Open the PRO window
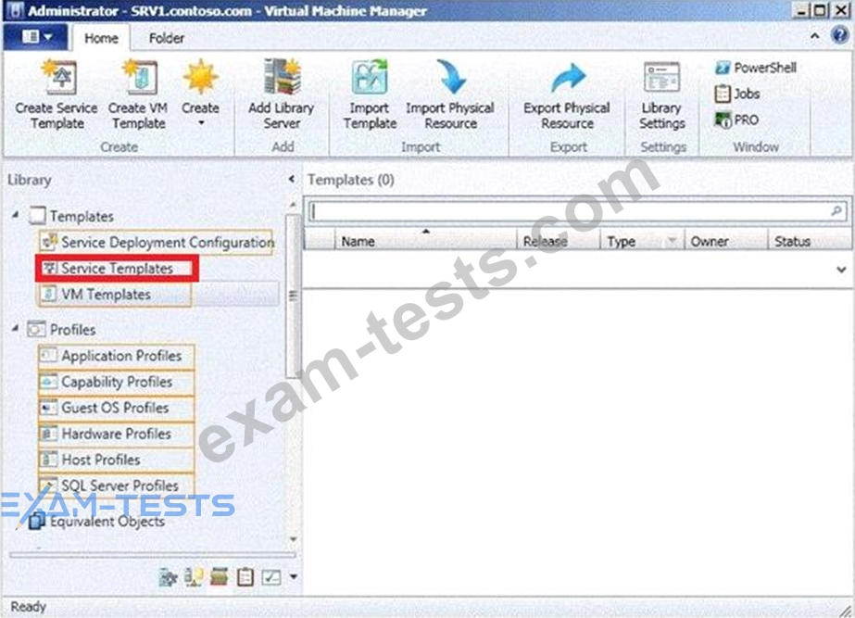855x618 pixels. (736, 120)
